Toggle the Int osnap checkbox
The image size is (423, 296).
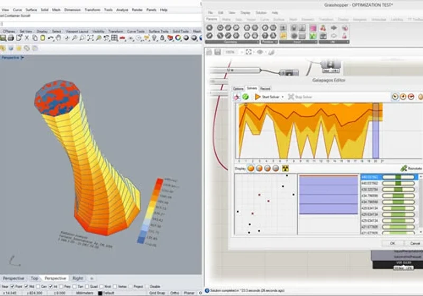point(51,286)
